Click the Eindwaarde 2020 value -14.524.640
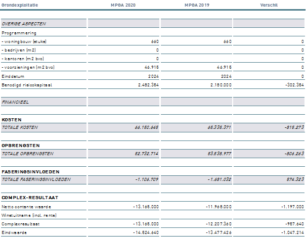The image size is (306, 237). pos(145,232)
